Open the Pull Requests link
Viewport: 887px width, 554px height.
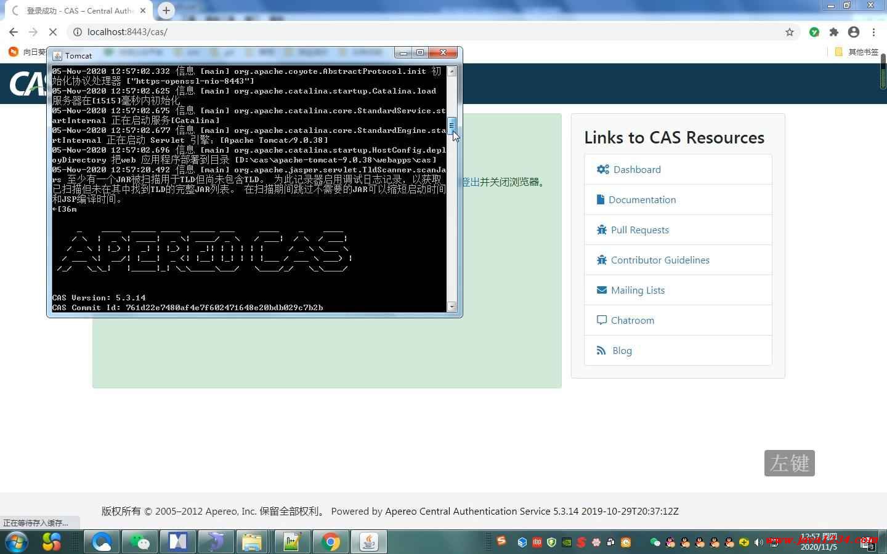(x=639, y=230)
